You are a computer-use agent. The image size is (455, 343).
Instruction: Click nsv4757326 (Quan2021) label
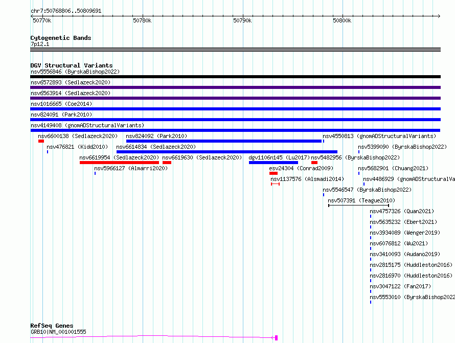point(402,211)
